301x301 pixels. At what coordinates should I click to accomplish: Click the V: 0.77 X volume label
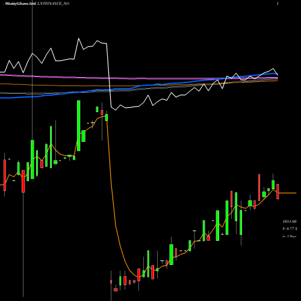pyautogui.click(x=290, y=229)
